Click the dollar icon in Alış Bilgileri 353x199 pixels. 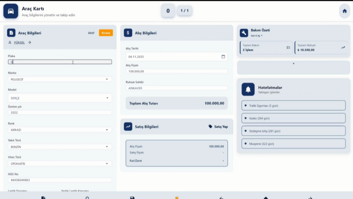pos(128,33)
